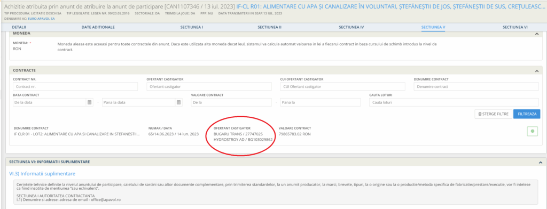Screen dimensions: 547x209
Task: Open the DETALII tab
Action: pyautogui.click(x=19, y=27)
